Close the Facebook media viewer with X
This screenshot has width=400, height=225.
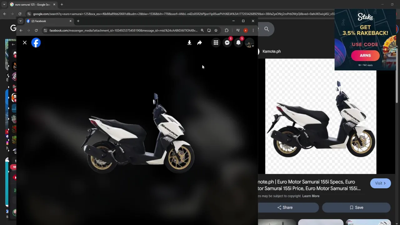25,42
